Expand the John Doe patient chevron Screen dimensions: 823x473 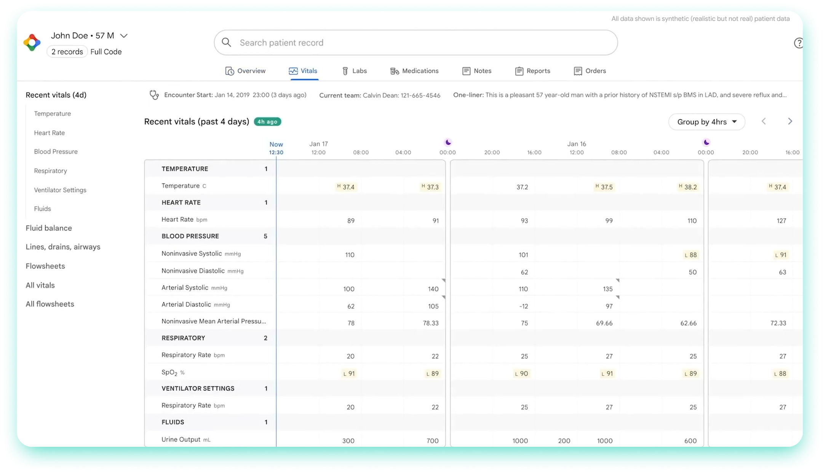pos(124,36)
